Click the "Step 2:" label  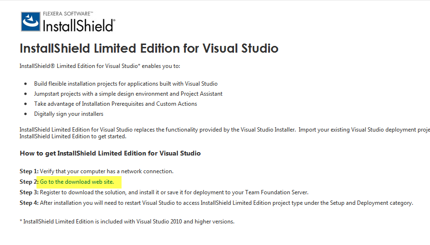(x=29, y=182)
